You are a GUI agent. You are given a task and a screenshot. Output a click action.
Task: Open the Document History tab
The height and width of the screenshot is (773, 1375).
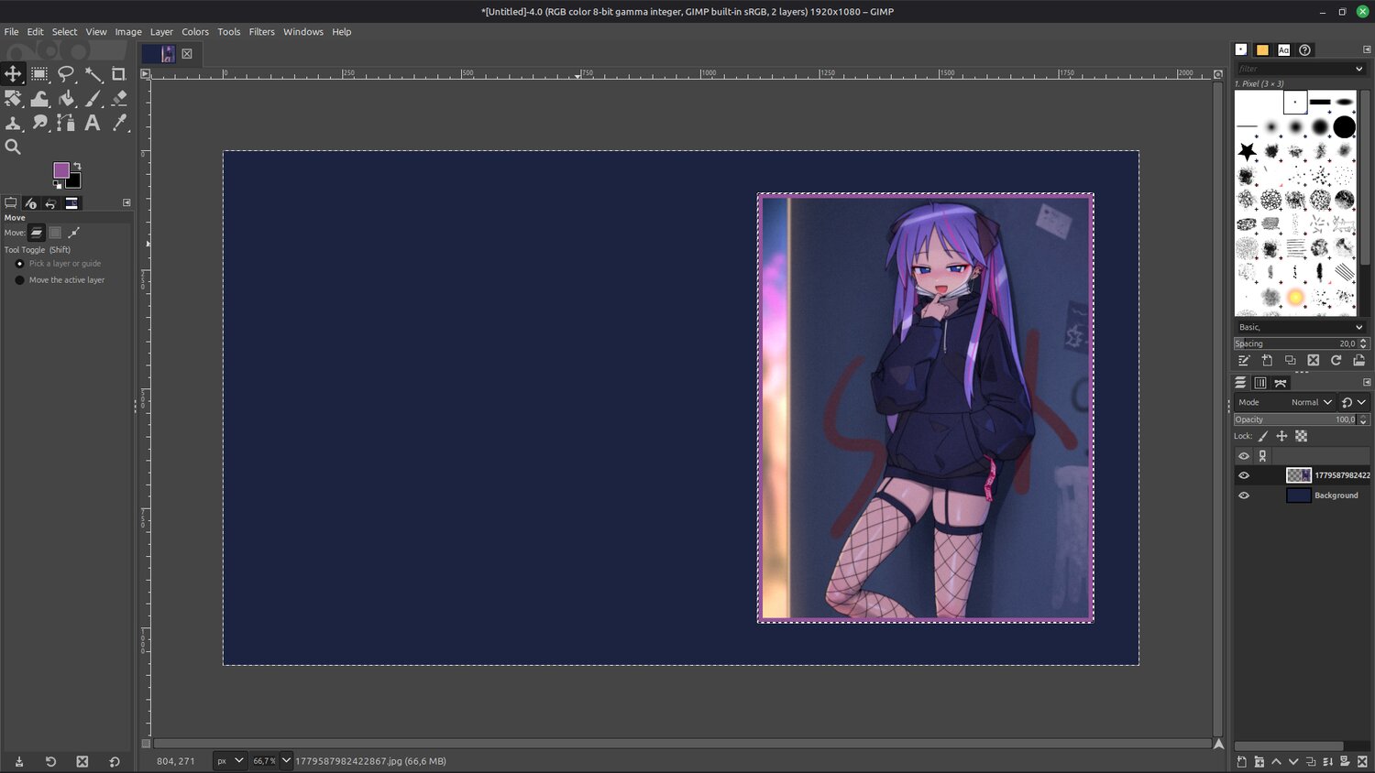coord(1304,49)
